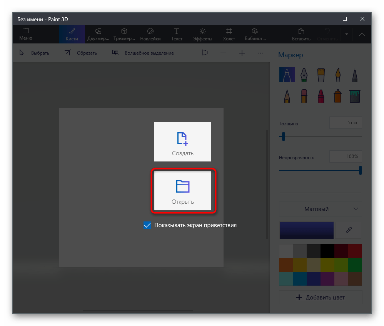
Task: Select the fill bucket tool
Action: [x=355, y=96]
